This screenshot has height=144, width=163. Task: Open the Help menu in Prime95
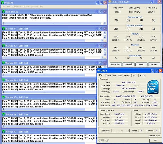coord(41,7)
